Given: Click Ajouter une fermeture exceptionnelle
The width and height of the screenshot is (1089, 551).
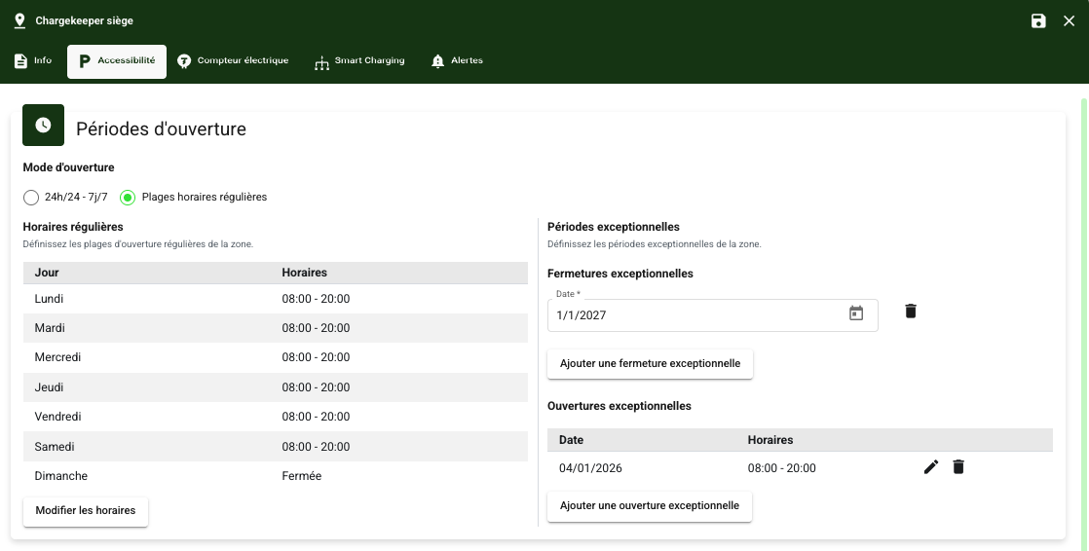Looking at the screenshot, I should tap(650, 364).
